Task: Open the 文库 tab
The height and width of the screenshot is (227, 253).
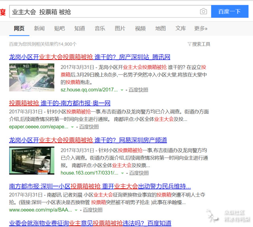Action: point(181,29)
